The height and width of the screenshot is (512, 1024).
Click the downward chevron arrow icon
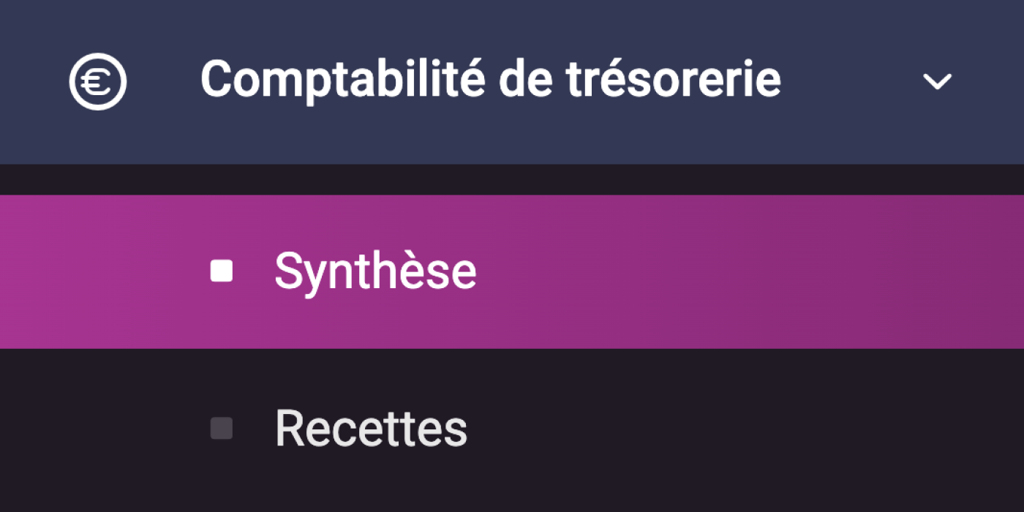click(937, 82)
